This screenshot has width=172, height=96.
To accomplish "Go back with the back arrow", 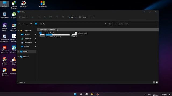I will point(19,24).
